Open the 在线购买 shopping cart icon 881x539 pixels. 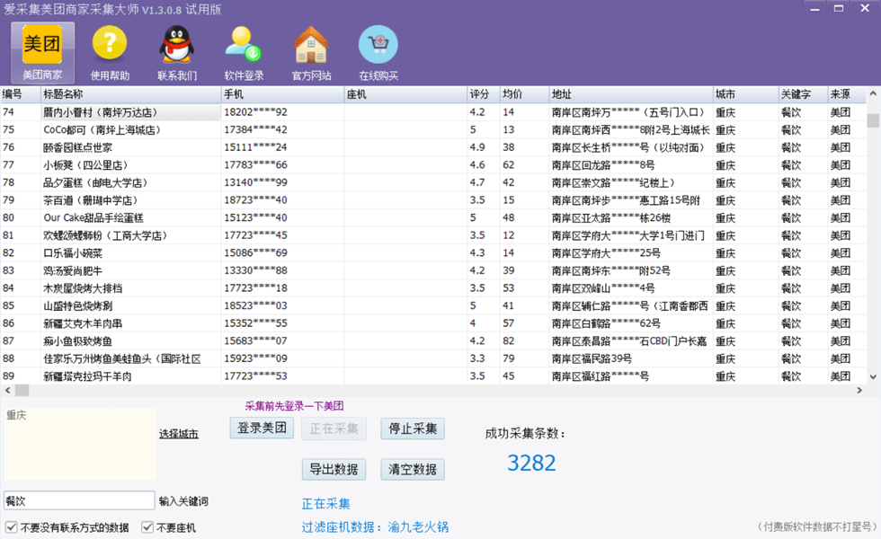pos(378,53)
